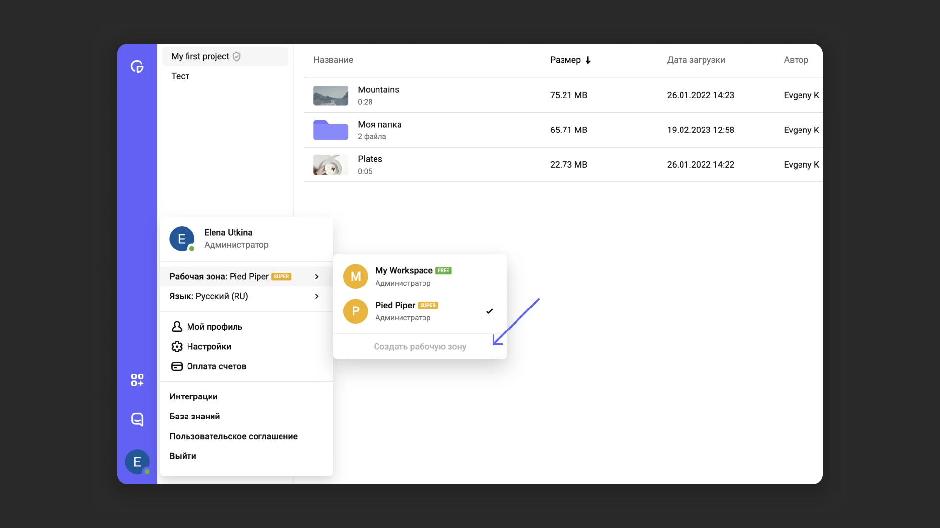Click the shield icon beside My first project

tap(236, 56)
